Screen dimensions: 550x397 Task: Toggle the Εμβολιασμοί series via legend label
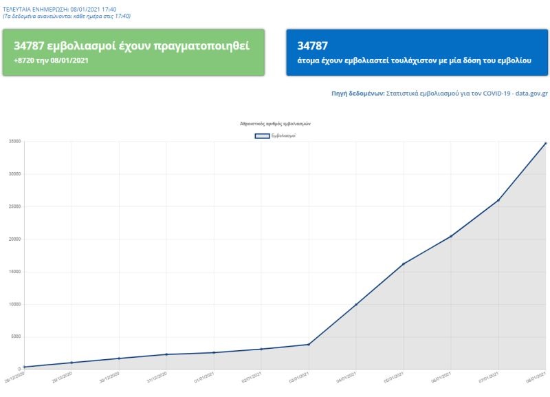tap(284, 136)
